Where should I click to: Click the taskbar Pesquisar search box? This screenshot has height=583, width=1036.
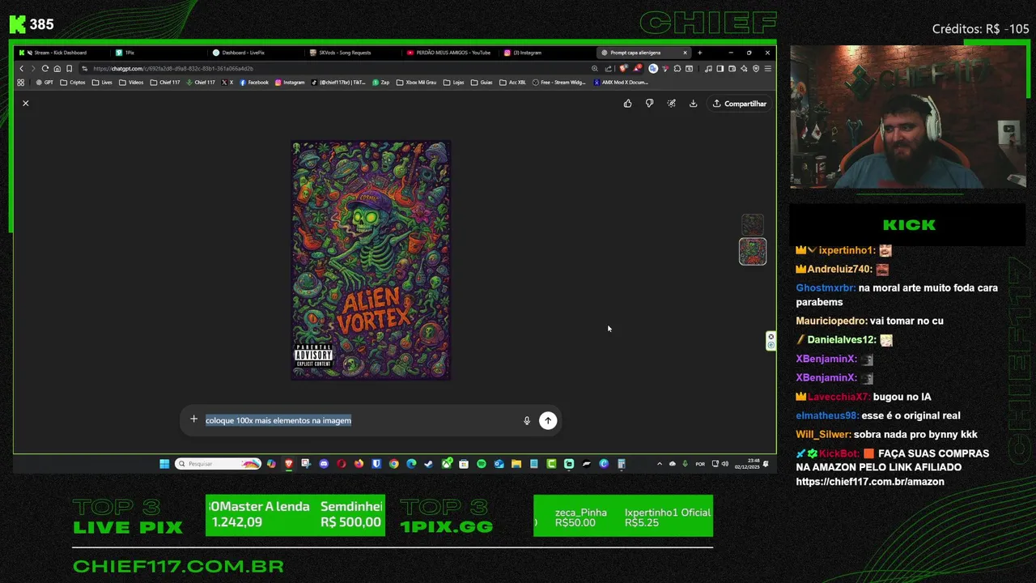point(218,464)
